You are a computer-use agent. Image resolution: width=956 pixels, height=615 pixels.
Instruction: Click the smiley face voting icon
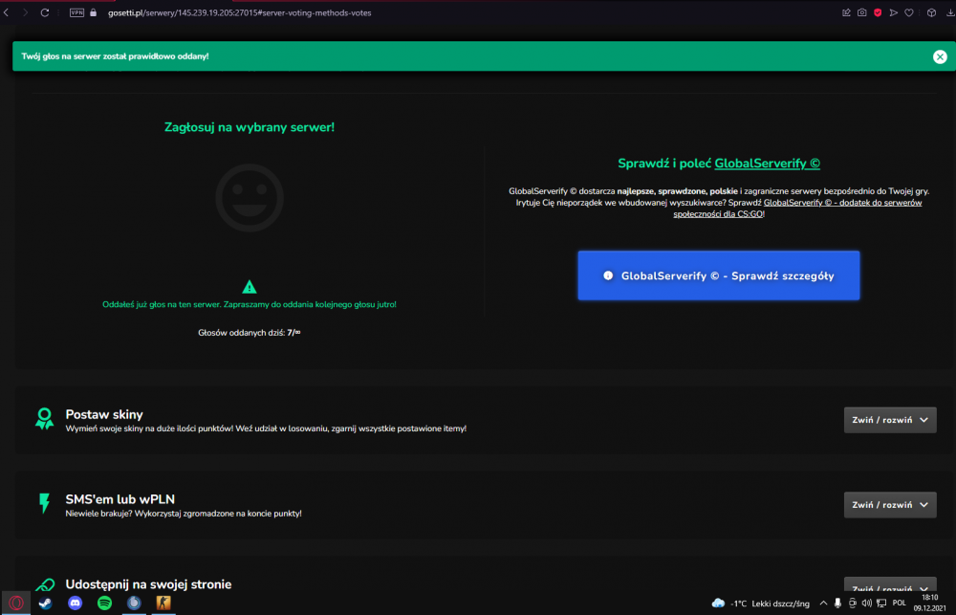pyautogui.click(x=250, y=198)
